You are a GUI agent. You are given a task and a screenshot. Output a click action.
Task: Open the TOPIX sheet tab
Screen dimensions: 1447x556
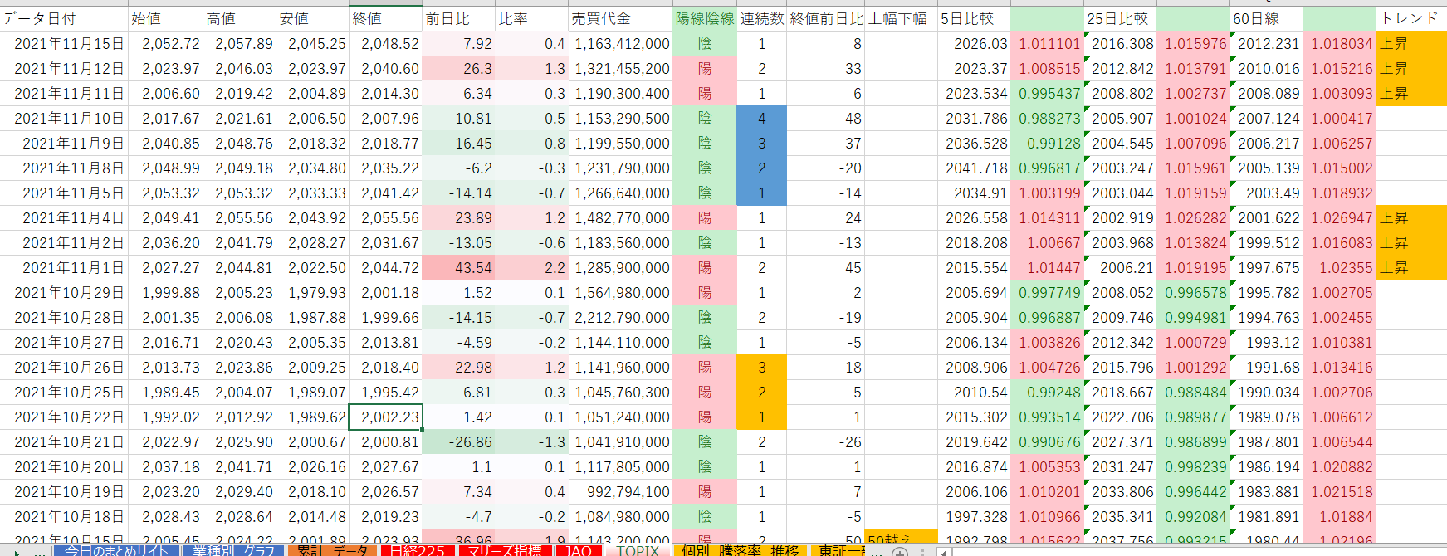637,550
